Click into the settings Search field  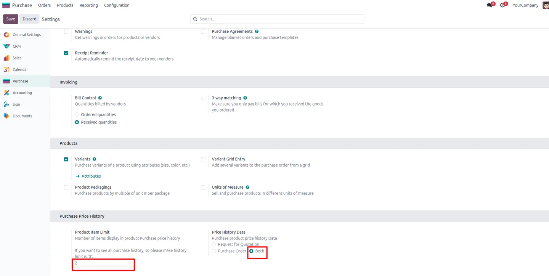pyautogui.click(x=277, y=19)
